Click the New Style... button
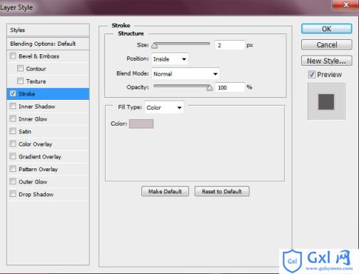Viewport: 359px width, 274px height. tap(326, 61)
